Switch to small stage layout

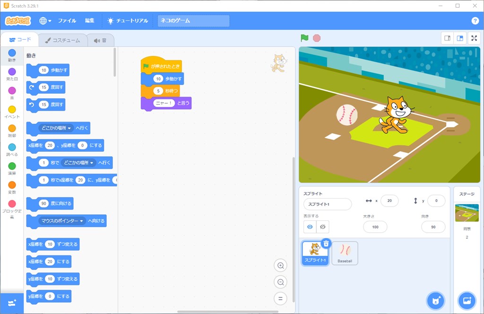(447, 38)
